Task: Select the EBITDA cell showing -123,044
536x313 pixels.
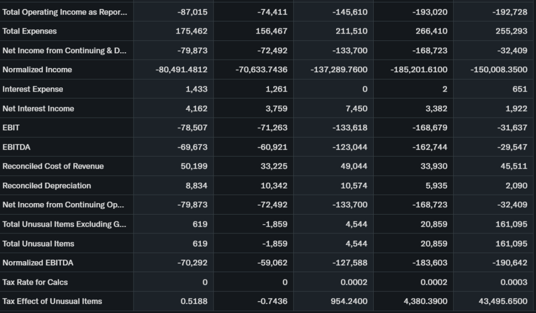Action: tap(350, 147)
